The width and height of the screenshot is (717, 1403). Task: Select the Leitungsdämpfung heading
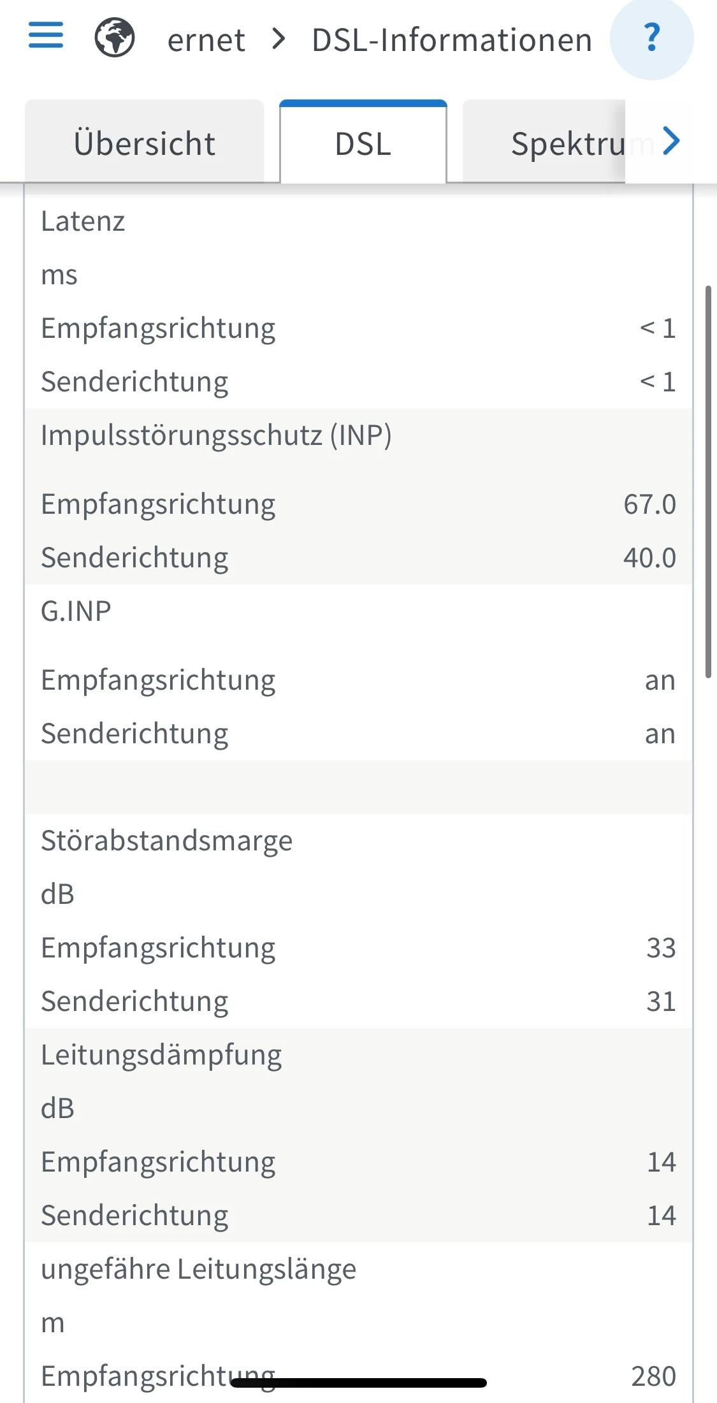[161, 1055]
